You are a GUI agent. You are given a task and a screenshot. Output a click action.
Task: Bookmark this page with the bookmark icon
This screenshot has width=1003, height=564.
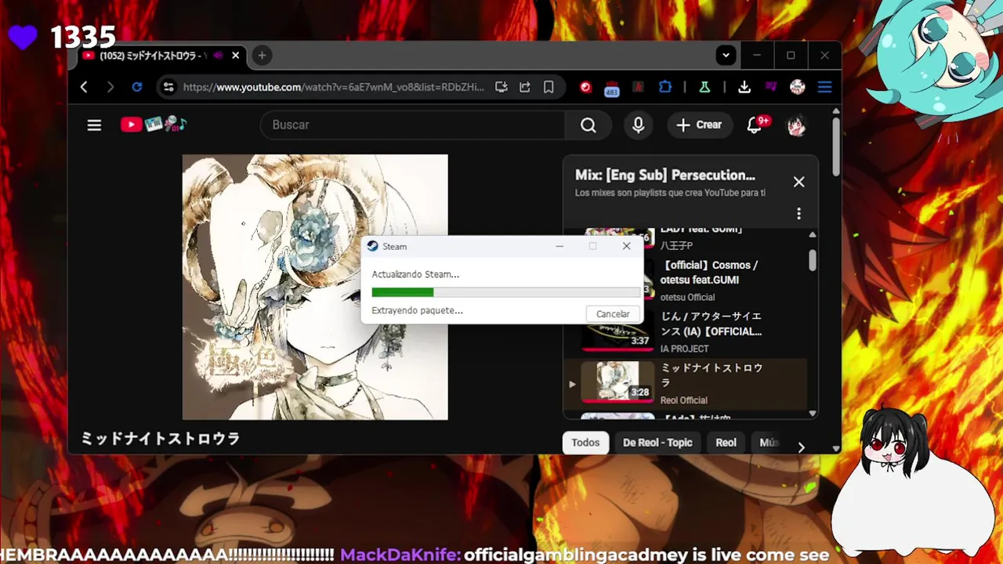[x=549, y=87]
